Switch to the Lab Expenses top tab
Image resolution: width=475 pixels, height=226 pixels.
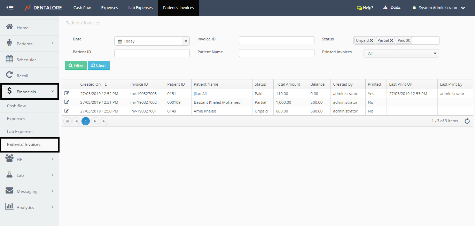(140, 8)
